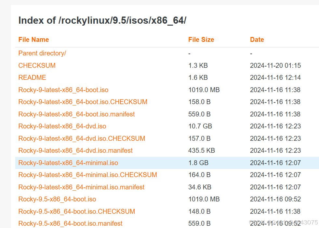Sort listing by File Size column
319x228 pixels.
tap(201, 40)
